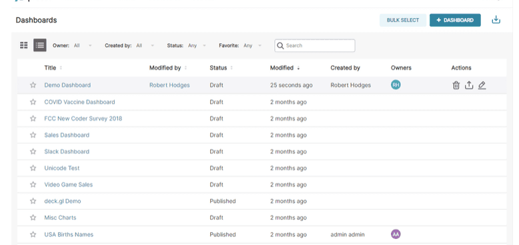The width and height of the screenshot is (519, 245).
Task: Export Demo Dashboard with share icon
Action: click(469, 85)
